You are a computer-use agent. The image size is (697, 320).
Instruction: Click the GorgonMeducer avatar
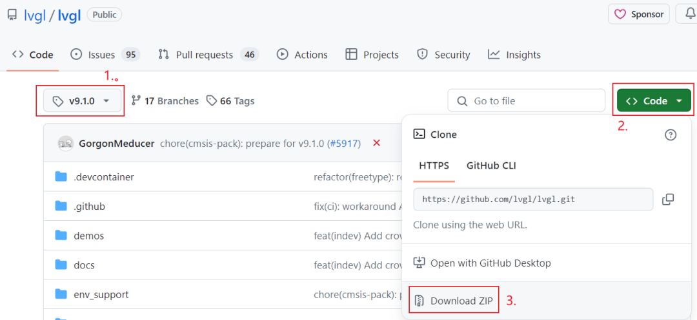(66, 143)
